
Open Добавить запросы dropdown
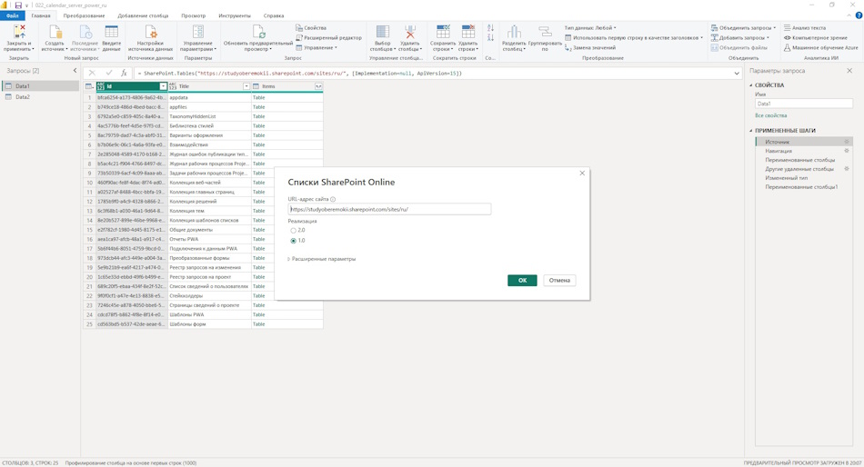point(740,37)
